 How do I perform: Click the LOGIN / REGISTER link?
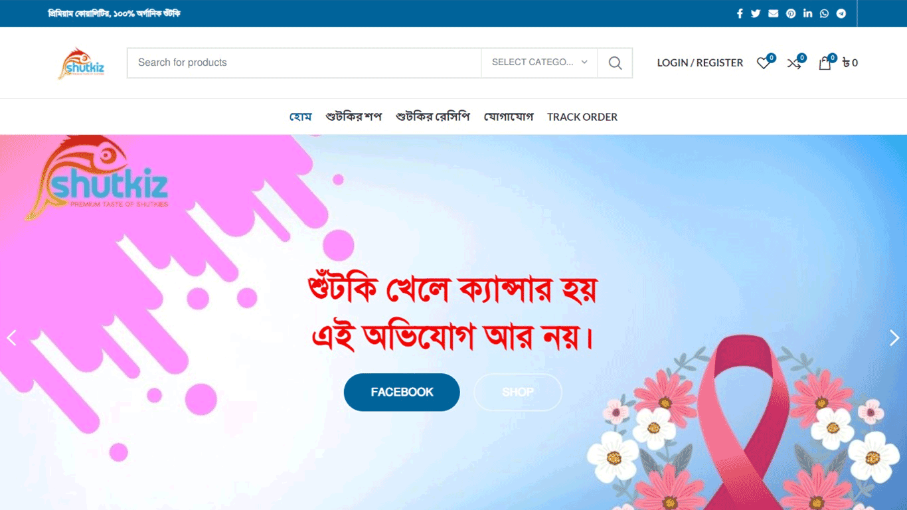[700, 63]
